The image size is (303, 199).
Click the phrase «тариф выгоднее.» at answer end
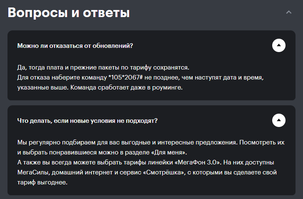coord(42,183)
